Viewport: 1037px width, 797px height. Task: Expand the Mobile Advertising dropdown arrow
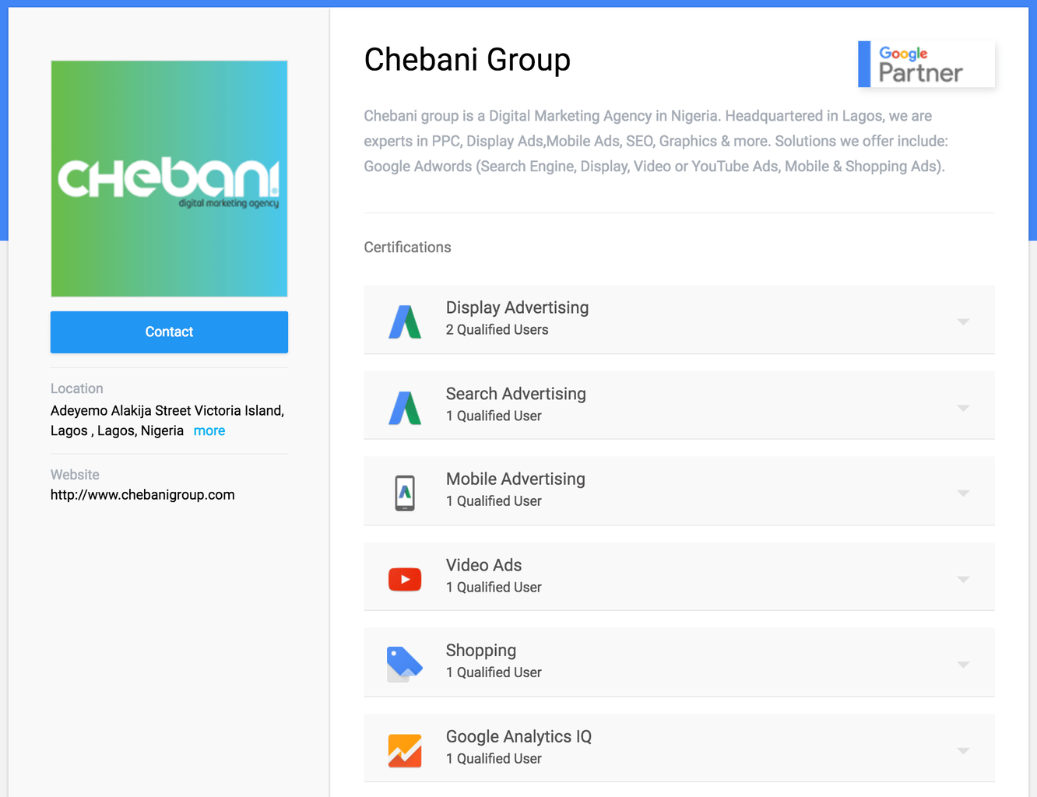pyautogui.click(x=963, y=493)
